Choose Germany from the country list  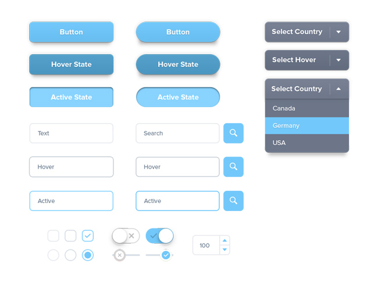pyautogui.click(x=307, y=126)
